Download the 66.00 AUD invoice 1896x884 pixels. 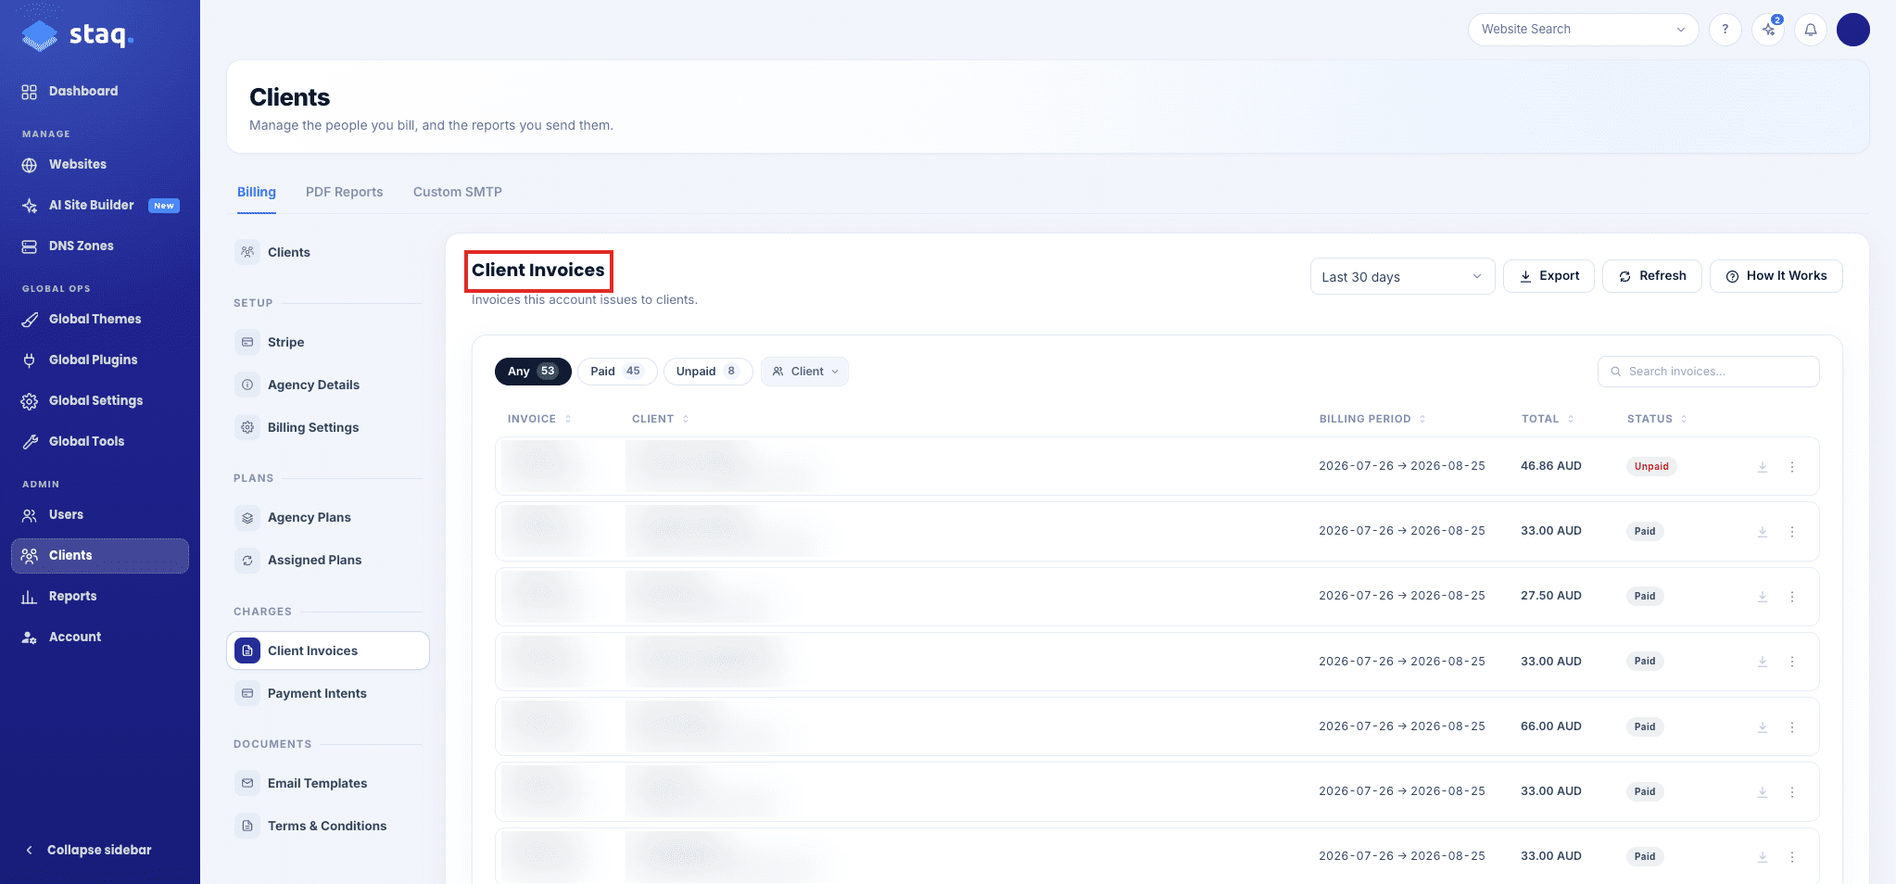tap(1763, 727)
